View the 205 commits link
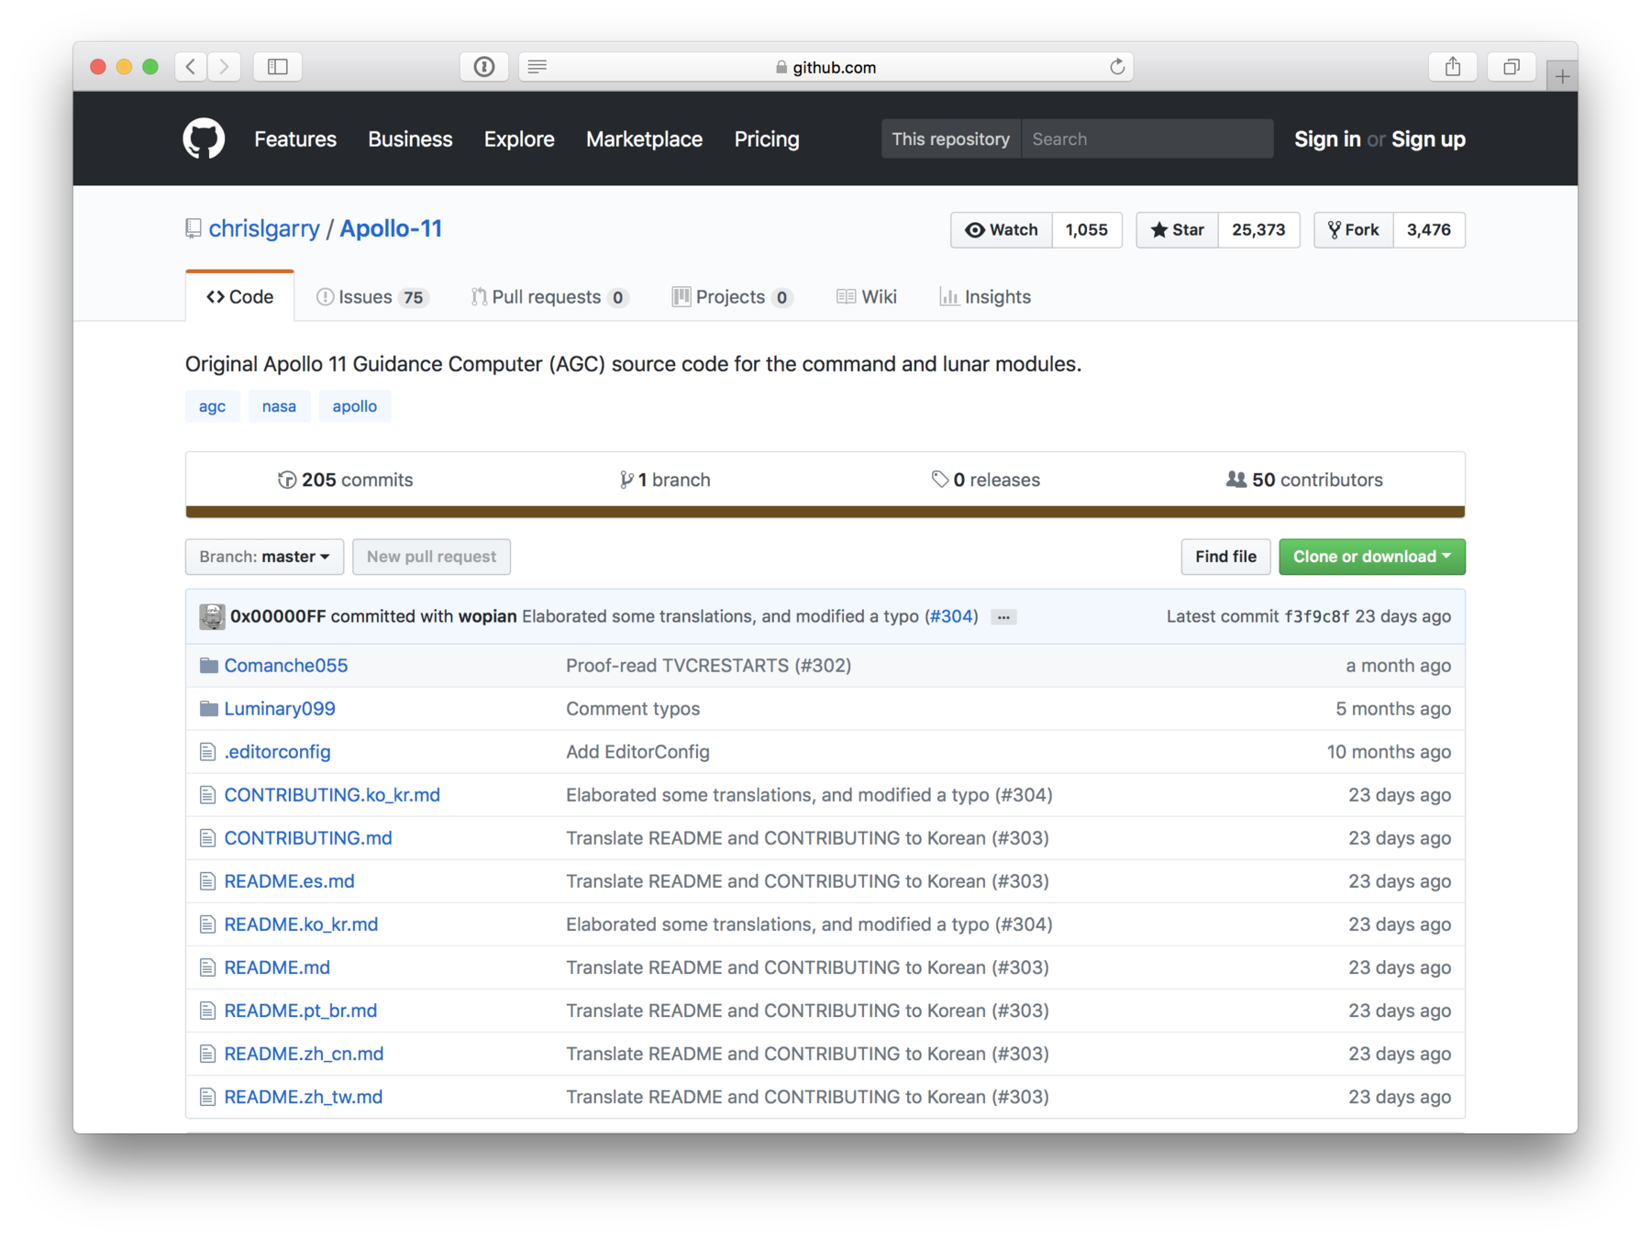 click(x=346, y=480)
